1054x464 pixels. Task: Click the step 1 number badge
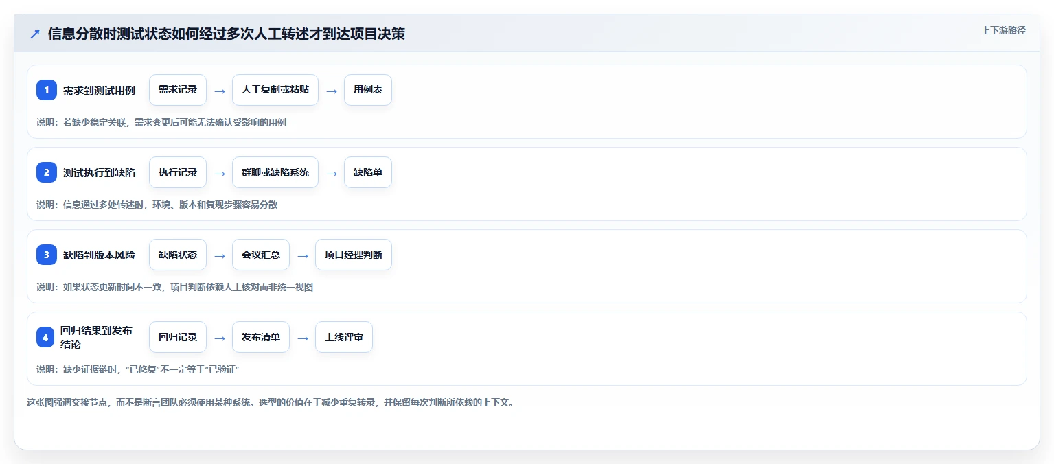tap(47, 90)
